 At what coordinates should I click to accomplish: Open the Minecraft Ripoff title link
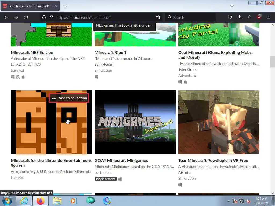point(110,52)
